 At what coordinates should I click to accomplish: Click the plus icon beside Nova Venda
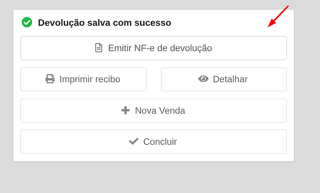point(125,111)
